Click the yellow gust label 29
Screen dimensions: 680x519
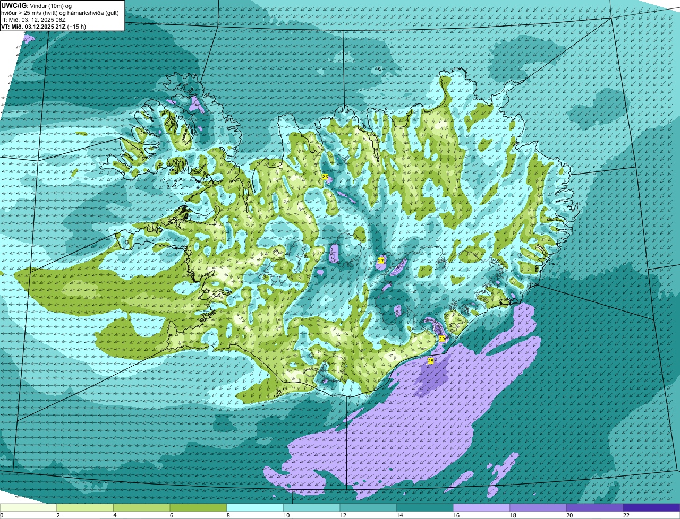pos(442,338)
